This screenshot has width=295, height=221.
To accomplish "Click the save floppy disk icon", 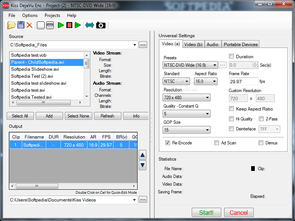I will 21,25.
